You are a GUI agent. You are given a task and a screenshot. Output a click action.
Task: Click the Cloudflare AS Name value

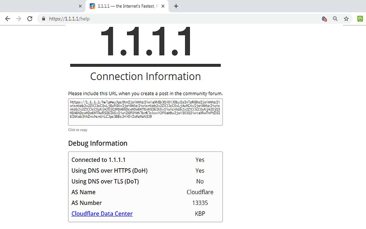pos(200,192)
